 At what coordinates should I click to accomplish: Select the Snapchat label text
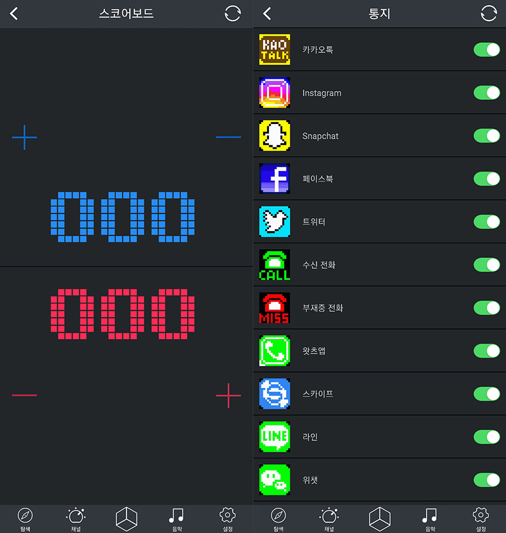tap(320, 136)
